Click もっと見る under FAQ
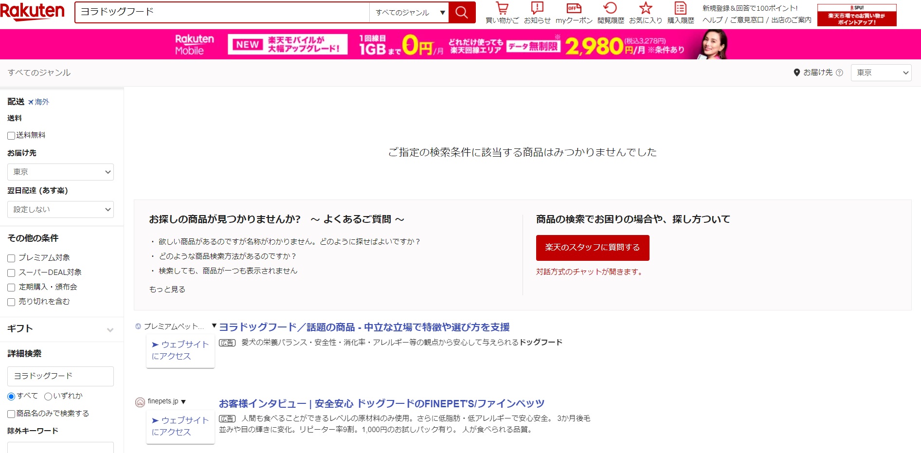 point(167,290)
